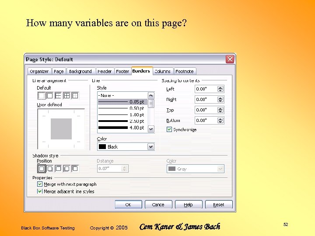This screenshot has height=236, width=315.
Task: Step the shadow Distance spinner
Action: [124, 169]
